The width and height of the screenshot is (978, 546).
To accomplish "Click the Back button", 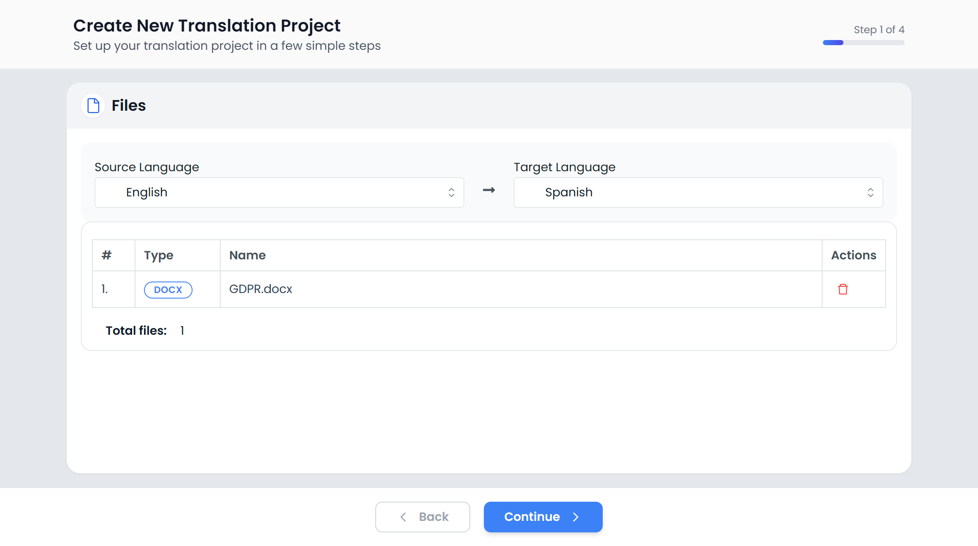I will click(x=423, y=517).
